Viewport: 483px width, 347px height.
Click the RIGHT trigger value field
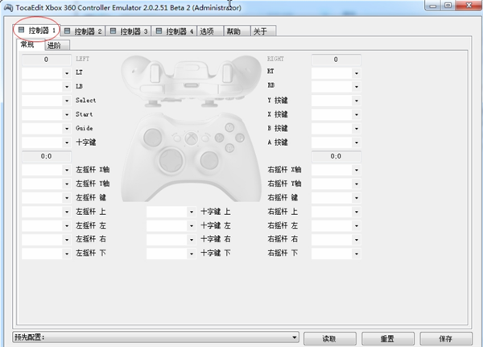tap(336, 60)
